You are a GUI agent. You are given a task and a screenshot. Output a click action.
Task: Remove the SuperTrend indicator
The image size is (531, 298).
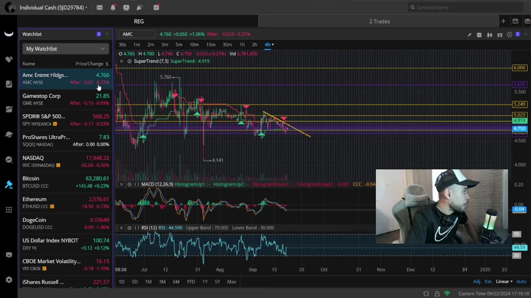click(121, 61)
